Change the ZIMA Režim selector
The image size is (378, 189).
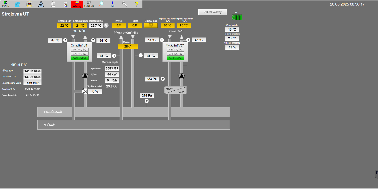pos(128,46)
